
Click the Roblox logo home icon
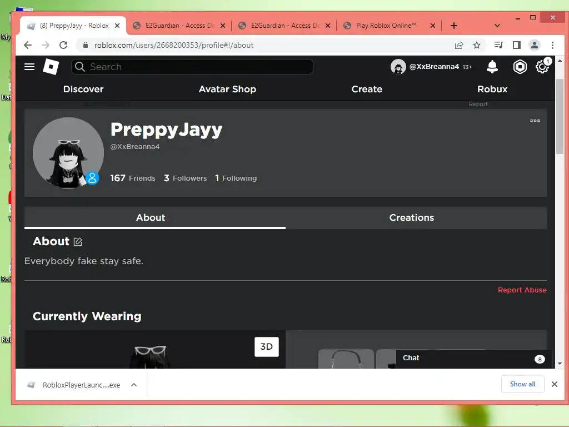[x=51, y=67]
